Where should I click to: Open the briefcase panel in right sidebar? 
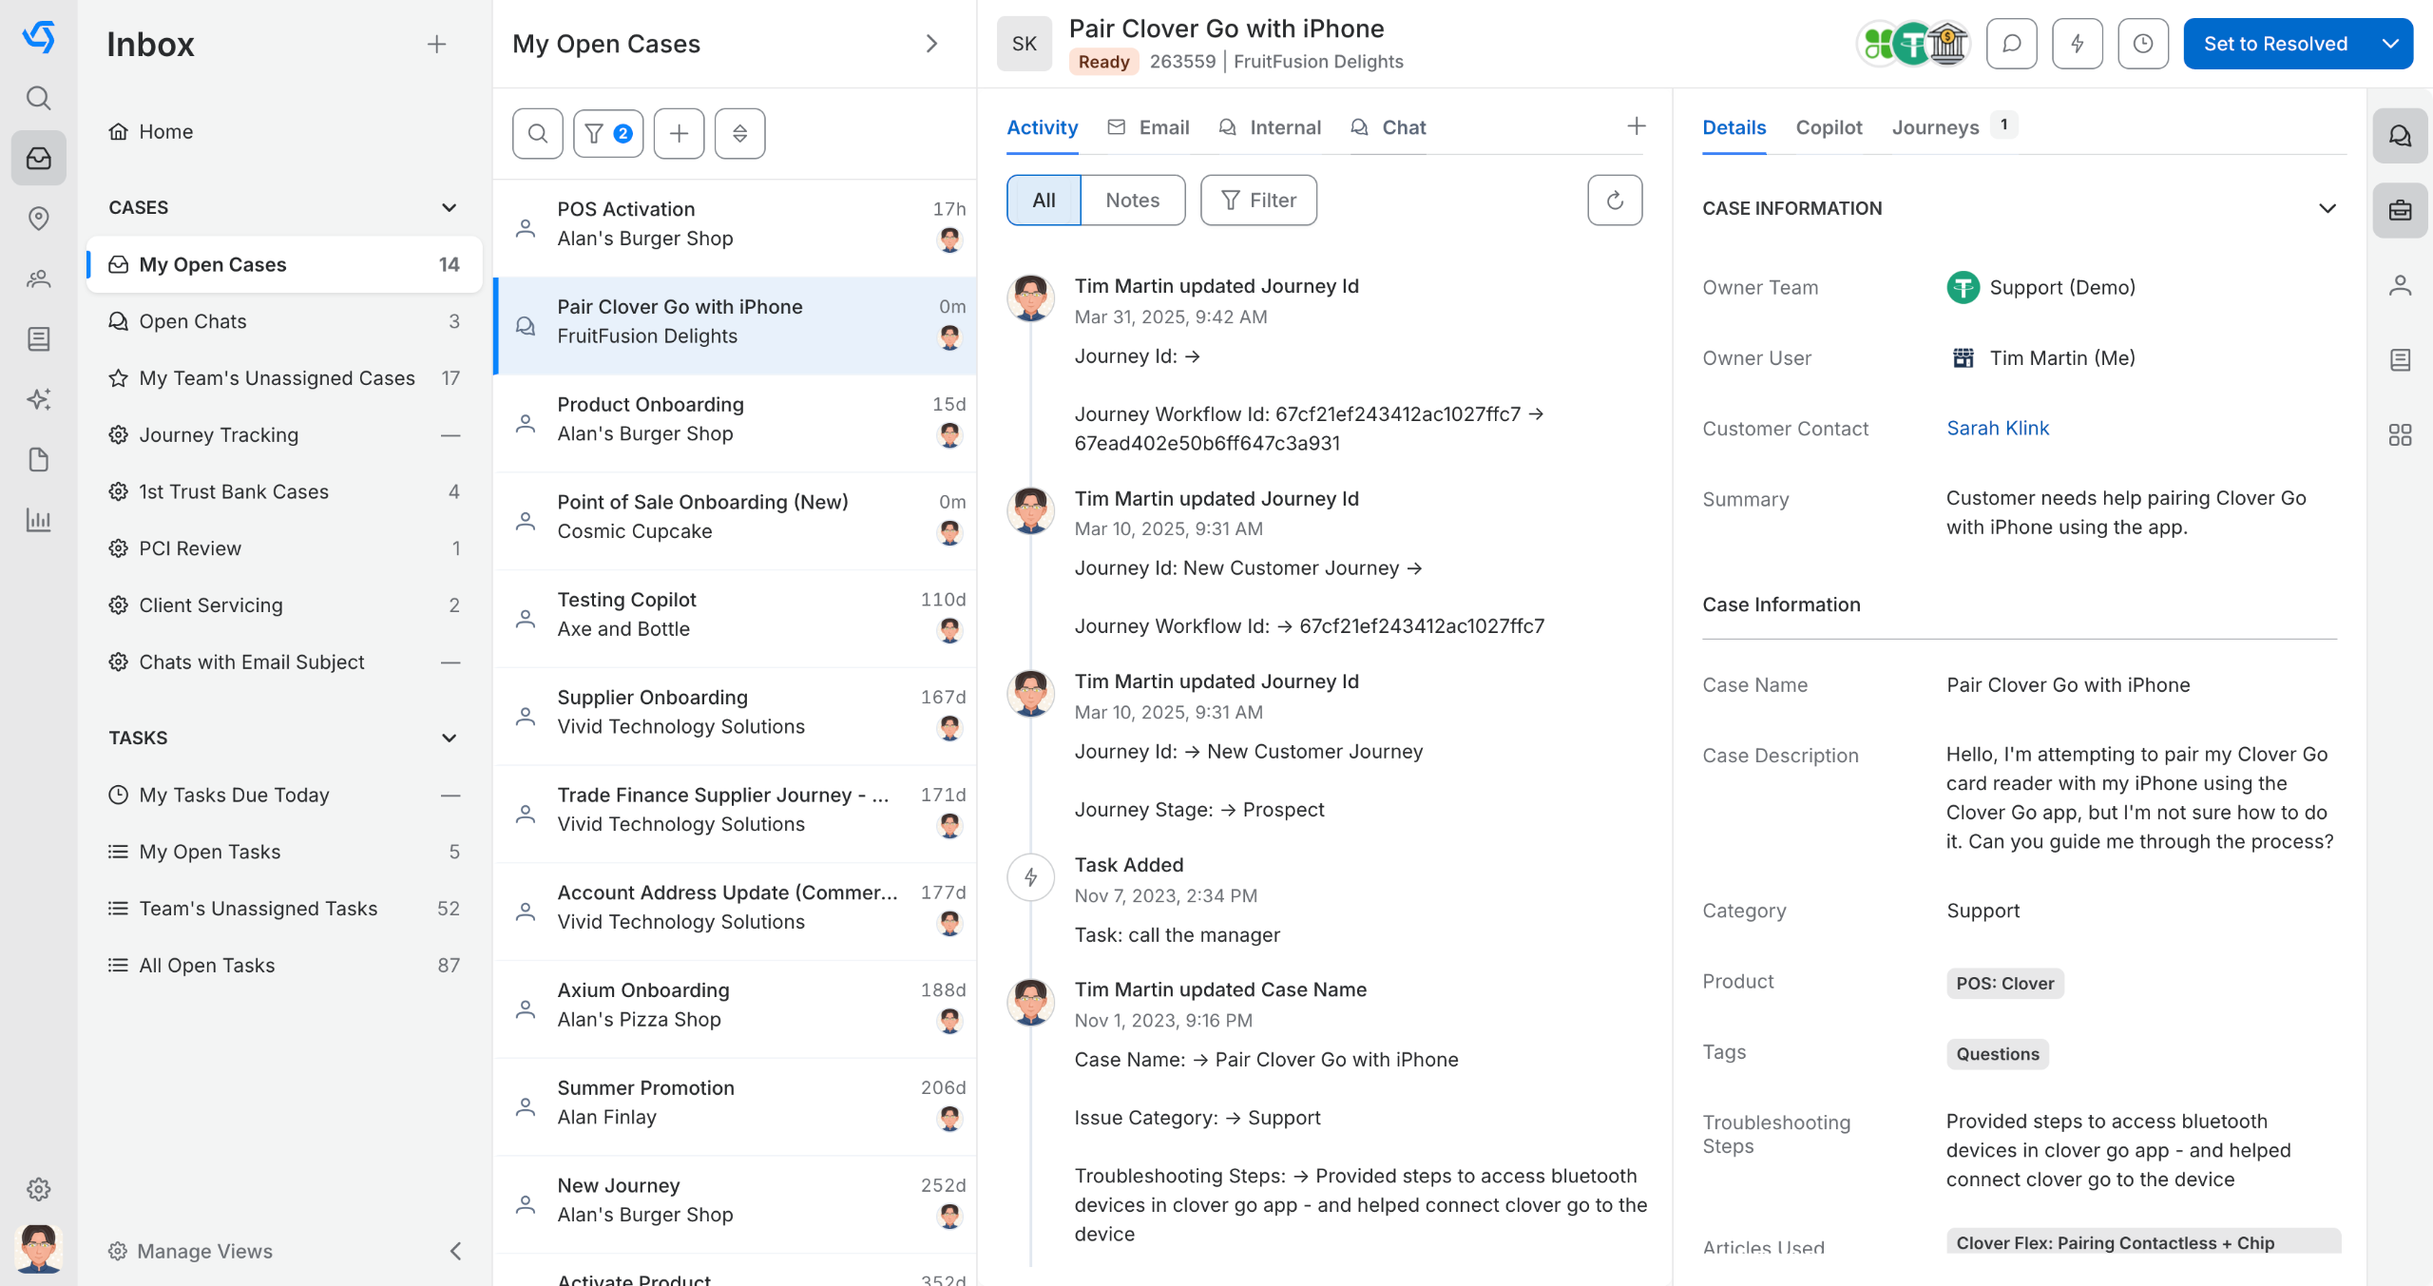coord(2400,210)
